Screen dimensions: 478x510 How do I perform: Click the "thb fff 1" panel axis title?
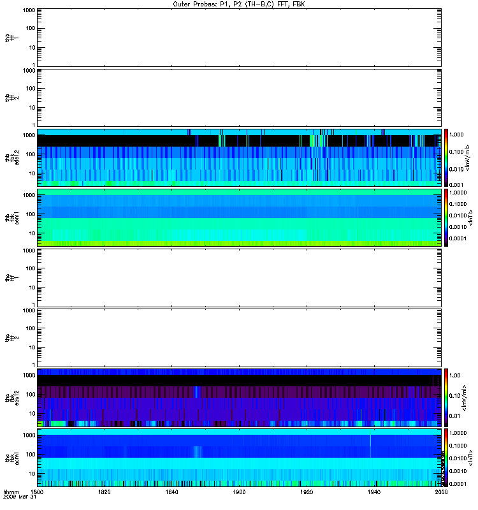pos(11,38)
